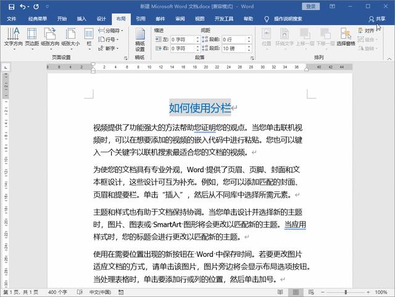The width and height of the screenshot is (395, 297).
Task: Expand the 对齐 align dropdown
Action: (368, 31)
